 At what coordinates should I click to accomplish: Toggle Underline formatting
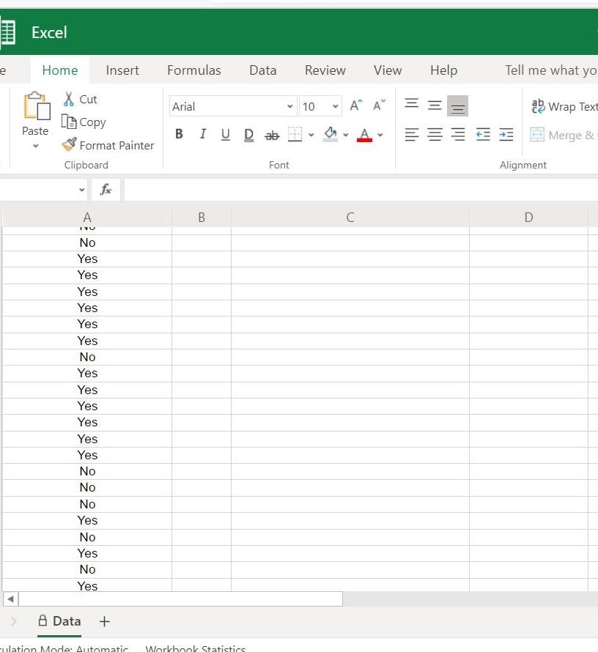pos(226,134)
